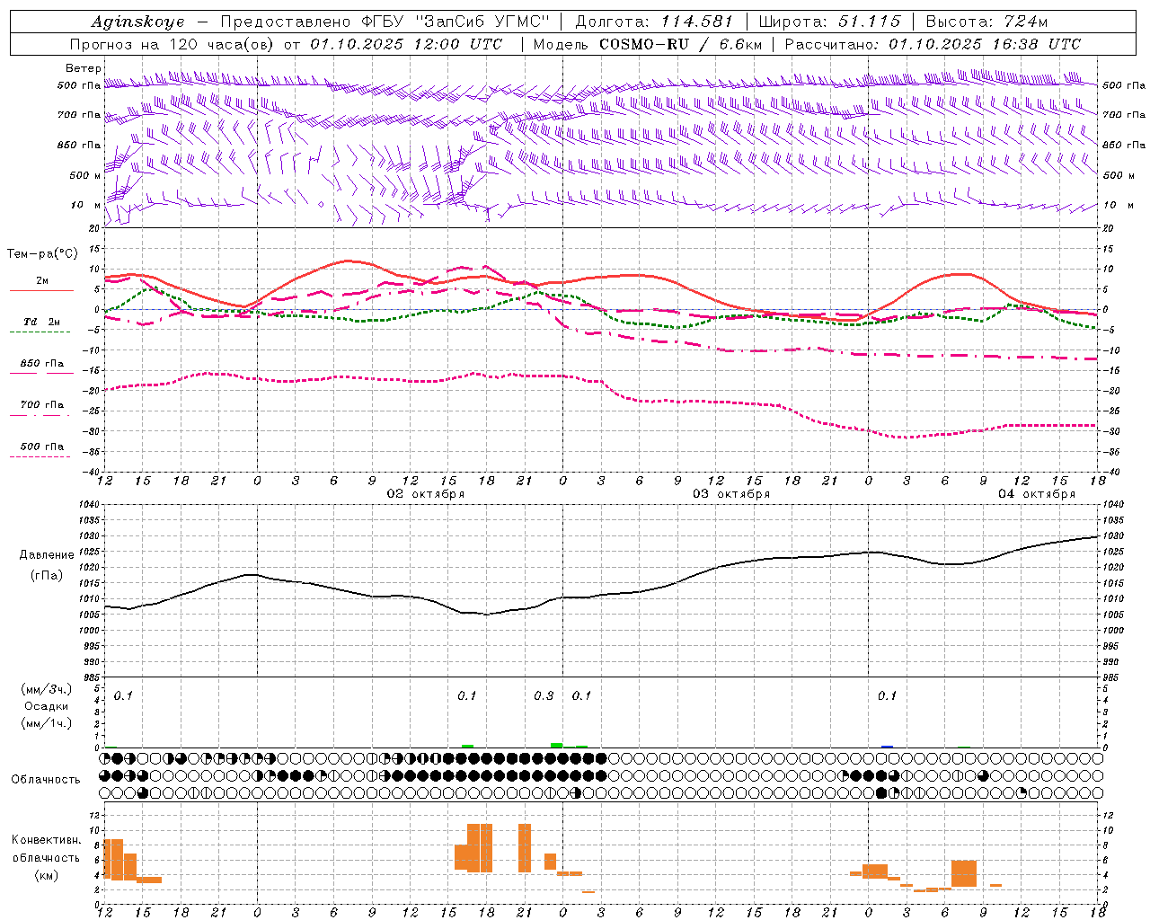
Task: Click the "Aginskoye" station title
Action: point(137,22)
